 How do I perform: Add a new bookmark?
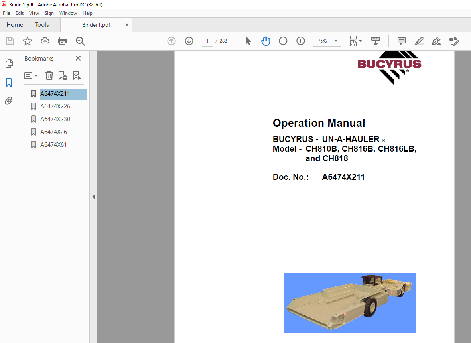[x=63, y=75]
